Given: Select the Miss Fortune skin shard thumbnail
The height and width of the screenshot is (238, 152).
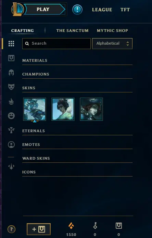Looking at the screenshot, I should click(x=91, y=109).
